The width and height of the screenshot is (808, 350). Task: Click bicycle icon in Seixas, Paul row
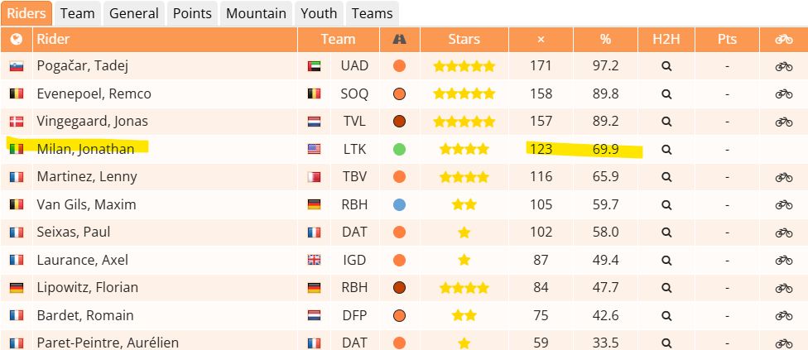[x=784, y=233]
